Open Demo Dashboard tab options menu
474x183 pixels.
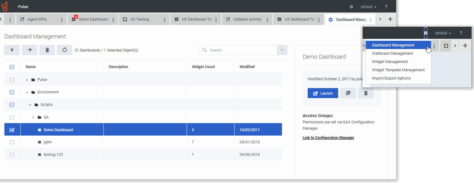[x=113, y=20]
